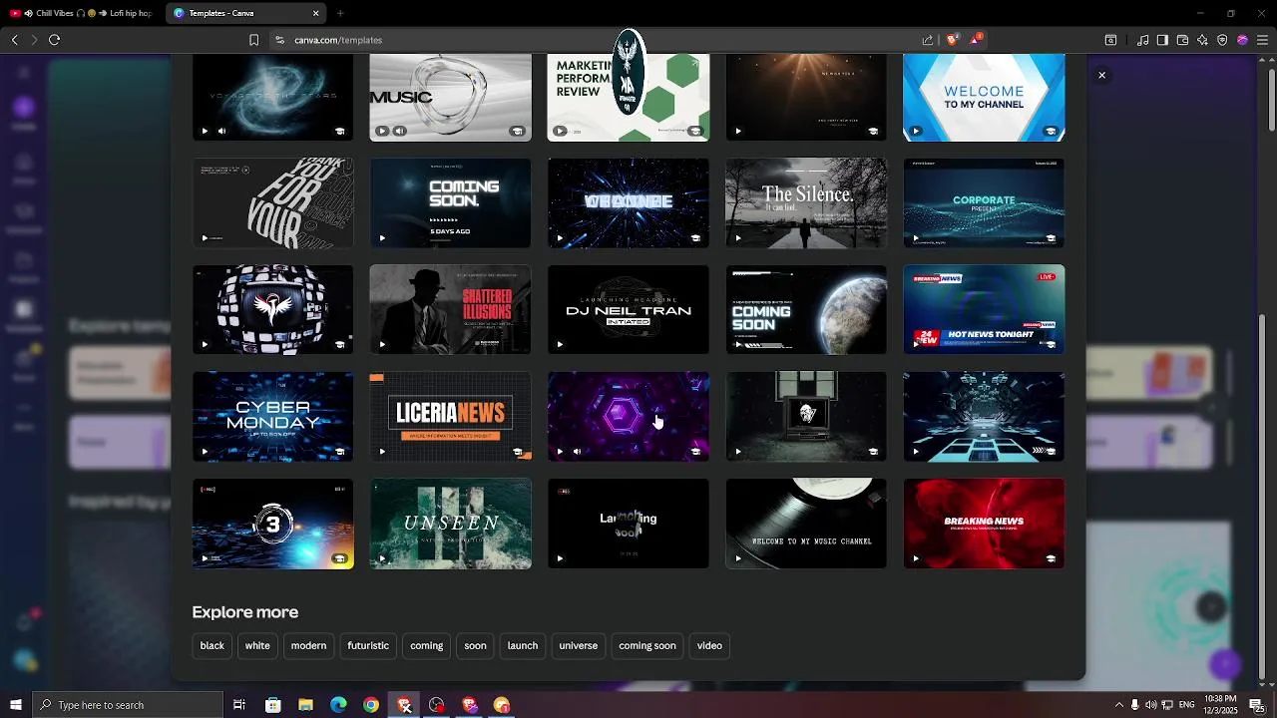The height and width of the screenshot is (718, 1277).
Task: Mute the Music ring template audio
Action: [399, 131]
